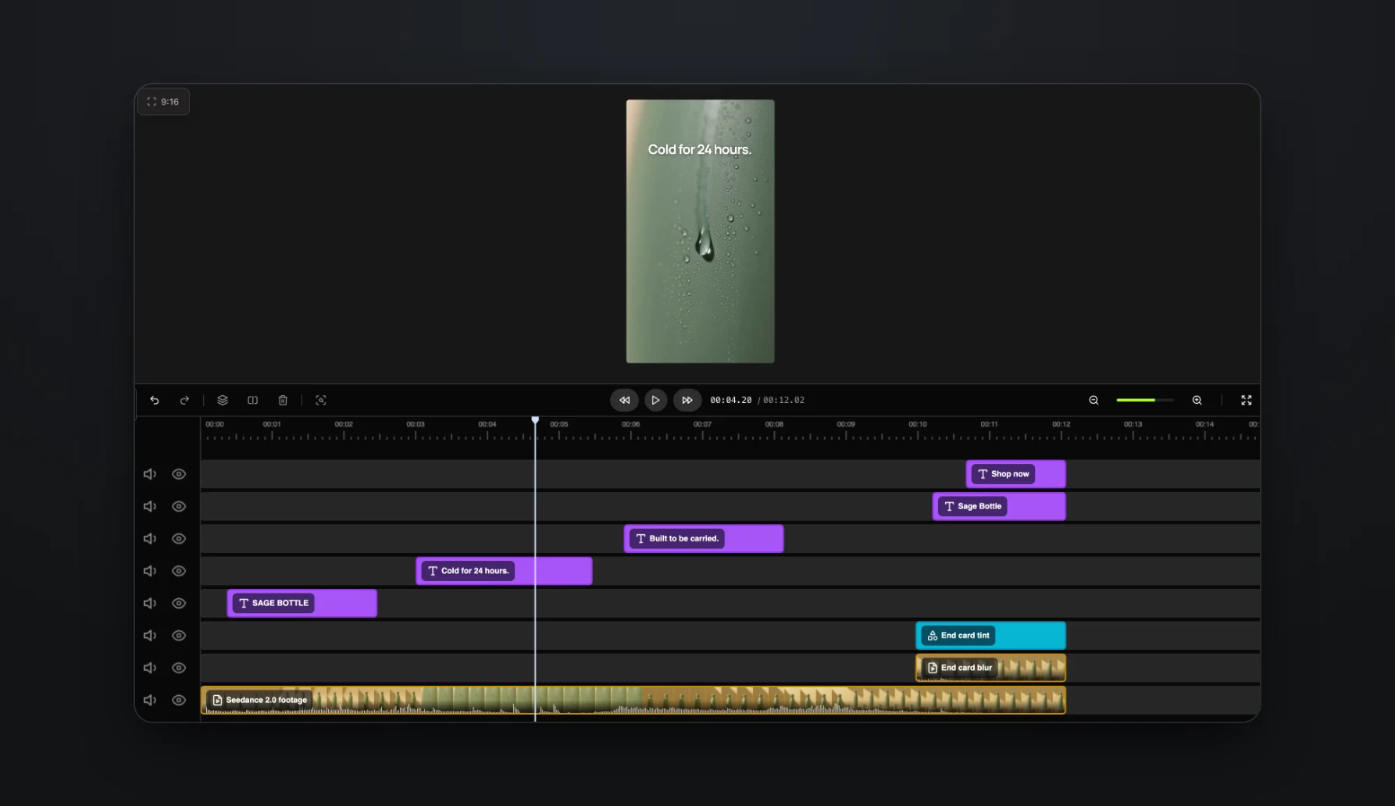Select the Seedance 2.0 footage clip
The width and height of the screenshot is (1395, 806).
[x=633, y=700]
